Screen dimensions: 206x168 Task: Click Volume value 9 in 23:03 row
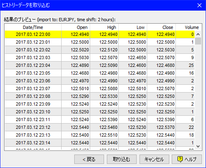coord(193,57)
